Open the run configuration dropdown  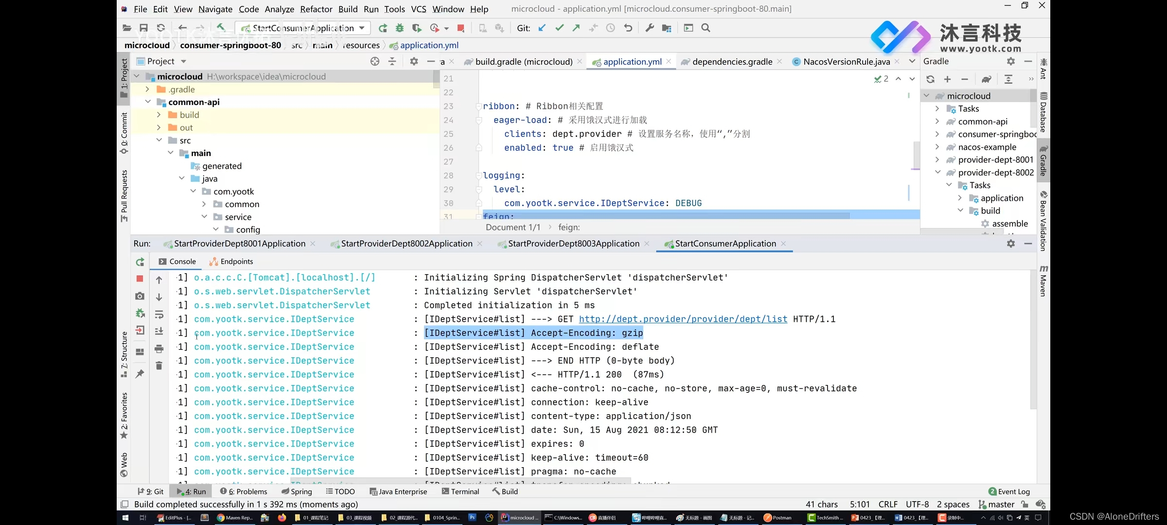[x=362, y=28]
